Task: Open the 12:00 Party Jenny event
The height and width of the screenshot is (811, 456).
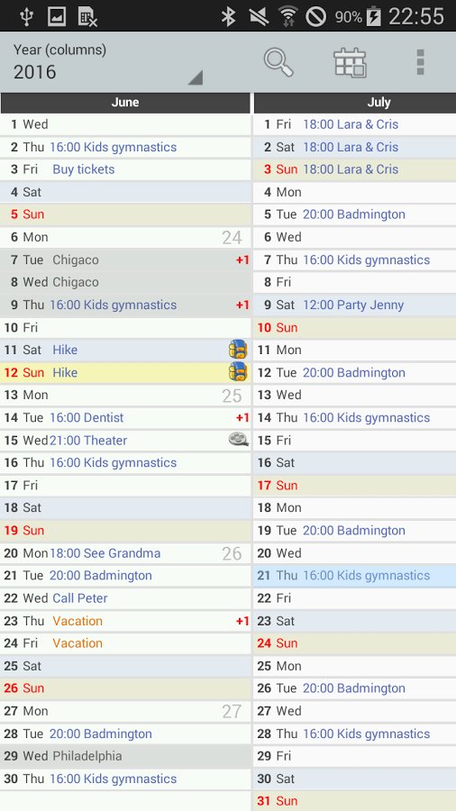Action: click(x=353, y=305)
